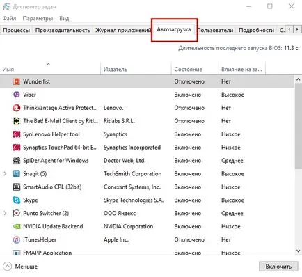
Task: Click publisher Conexant Systems, Inc. cell
Action: click(132, 187)
